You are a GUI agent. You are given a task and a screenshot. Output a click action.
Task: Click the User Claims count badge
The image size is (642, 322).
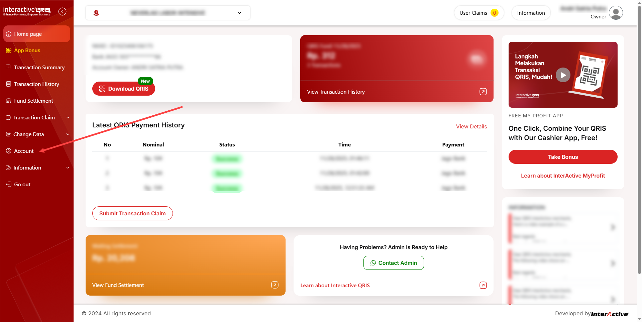pos(495,13)
